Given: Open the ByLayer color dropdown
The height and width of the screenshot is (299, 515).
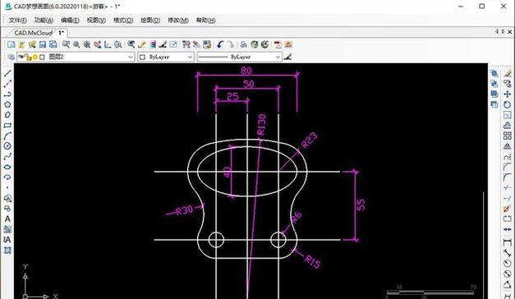Looking at the screenshot, I should click(x=166, y=57).
